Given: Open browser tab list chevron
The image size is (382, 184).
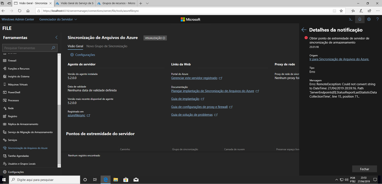Looking at the screenshot, I should [147, 3].
